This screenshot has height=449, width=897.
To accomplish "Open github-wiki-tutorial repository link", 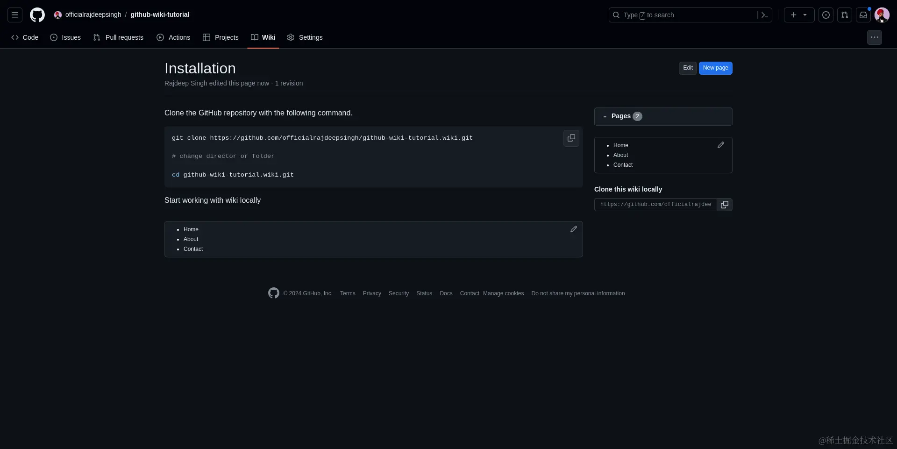I will coord(160,14).
